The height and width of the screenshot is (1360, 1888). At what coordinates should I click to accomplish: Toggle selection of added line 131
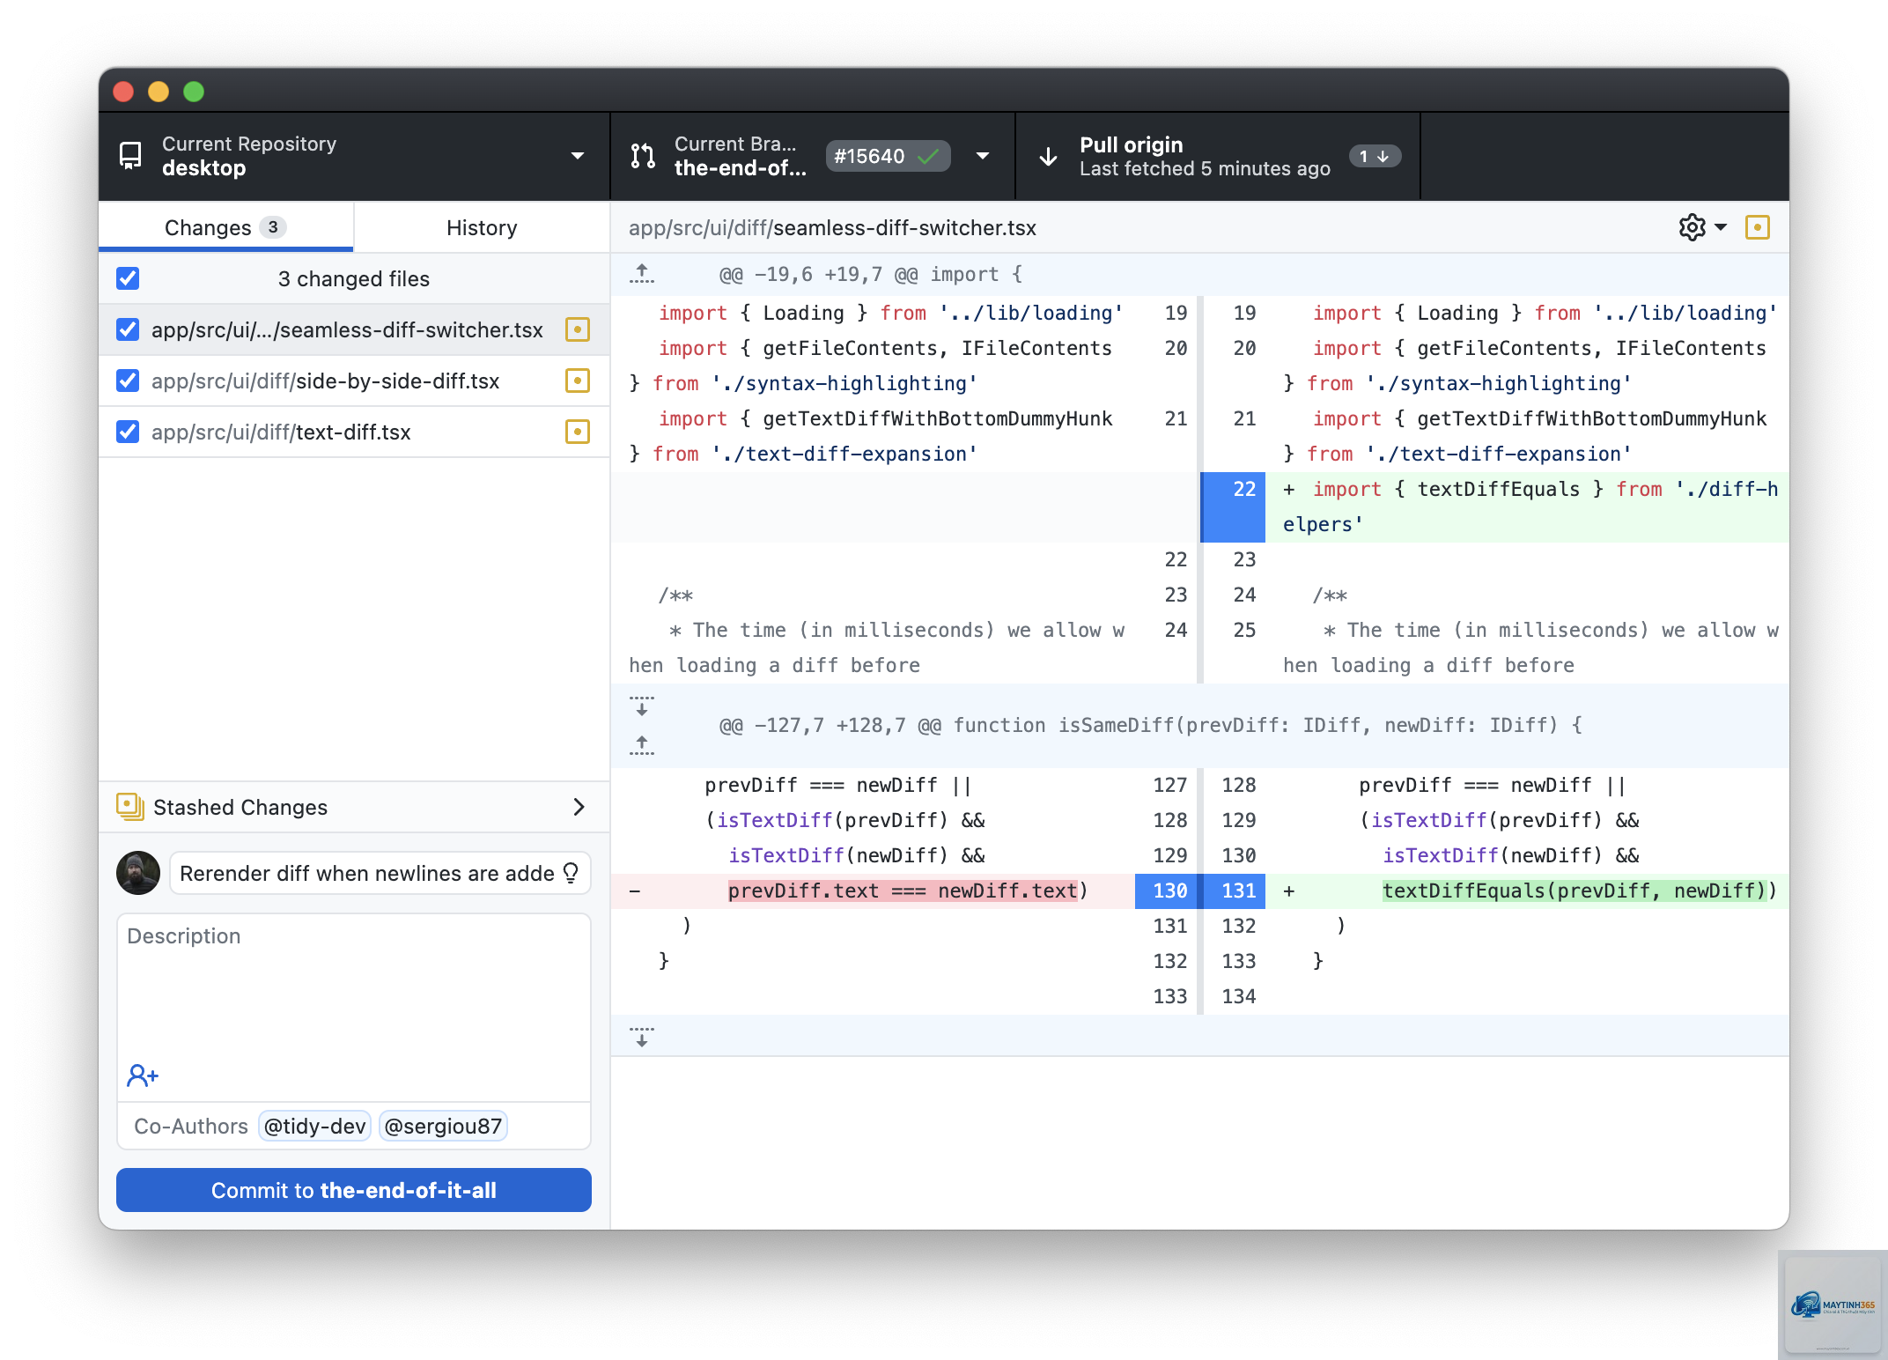click(1235, 891)
